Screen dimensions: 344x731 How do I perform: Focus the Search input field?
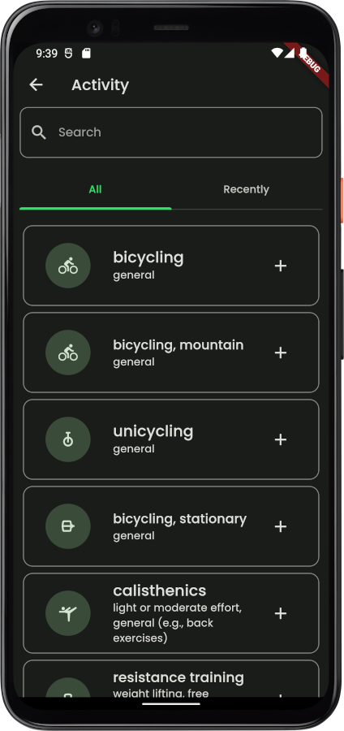tap(171, 132)
